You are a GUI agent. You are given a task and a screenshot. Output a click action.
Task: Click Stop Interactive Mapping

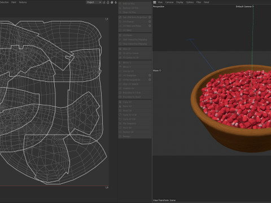pos(135,44)
